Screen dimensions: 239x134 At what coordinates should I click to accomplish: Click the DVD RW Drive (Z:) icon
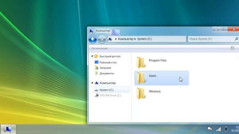[x=97, y=95]
